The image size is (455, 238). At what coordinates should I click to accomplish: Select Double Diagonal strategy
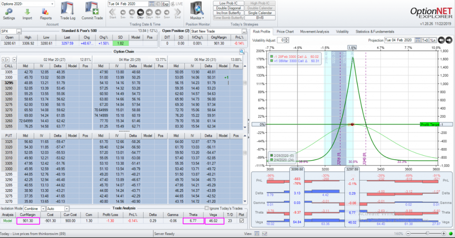pos(228,8)
